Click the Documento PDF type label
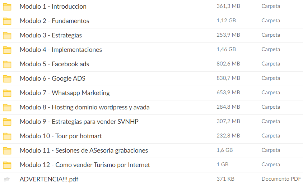 [281, 179]
